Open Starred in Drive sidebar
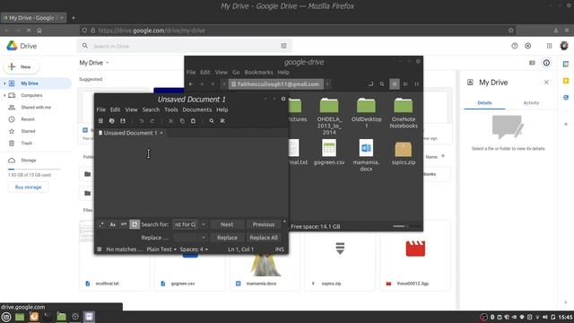 pos(28,131)
